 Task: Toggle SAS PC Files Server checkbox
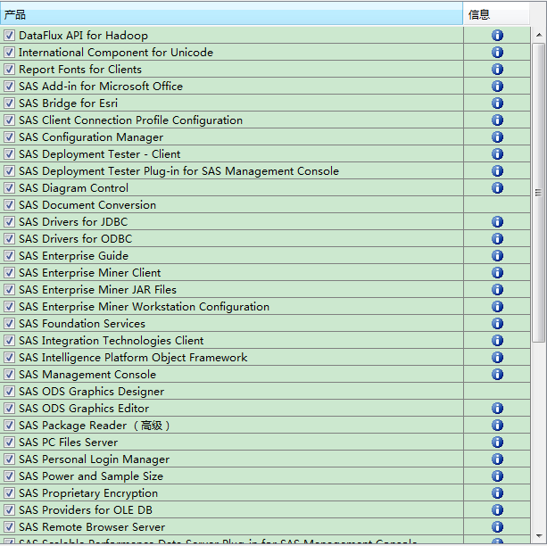(x=10, y=442)
